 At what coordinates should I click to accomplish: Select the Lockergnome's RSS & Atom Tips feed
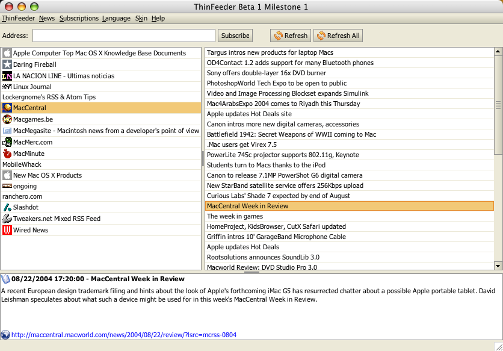(100, 97)
